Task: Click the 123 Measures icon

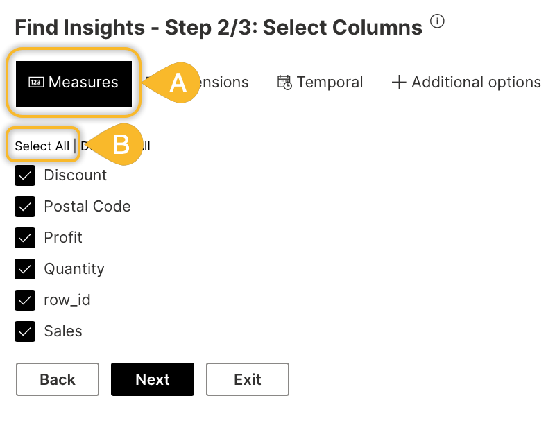Action: (36, 82)
